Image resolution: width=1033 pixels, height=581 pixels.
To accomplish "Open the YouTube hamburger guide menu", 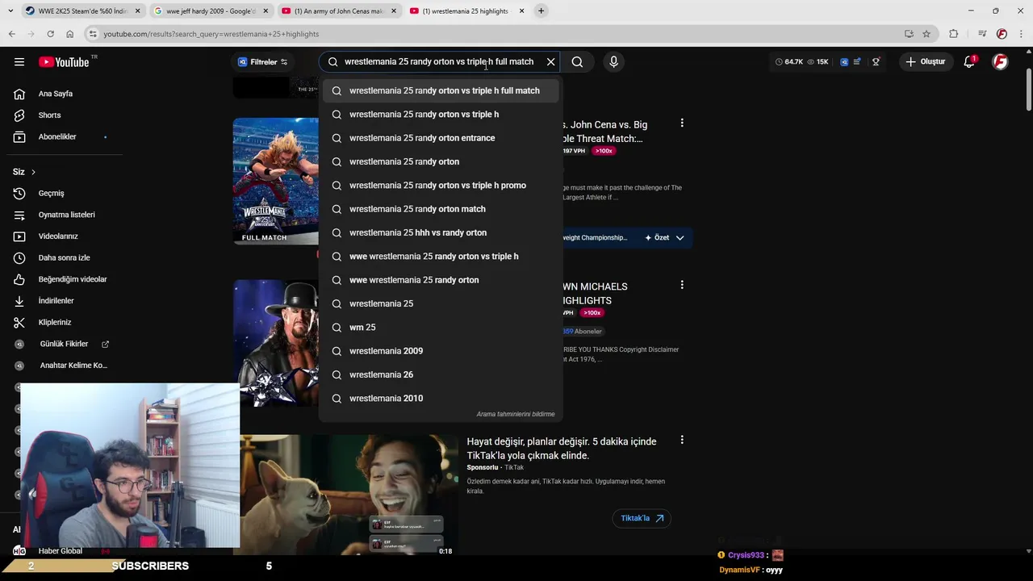I will [19, 62].
